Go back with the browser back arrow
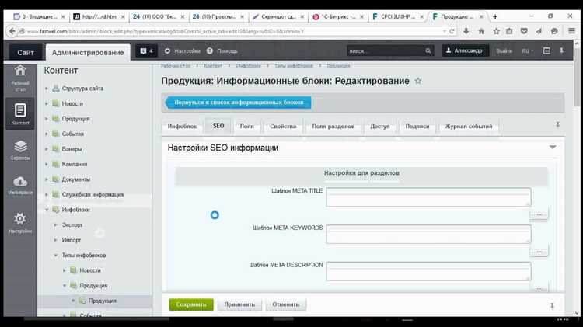The height and width of the screenshot is (327, 583). (x=12, y=31)
